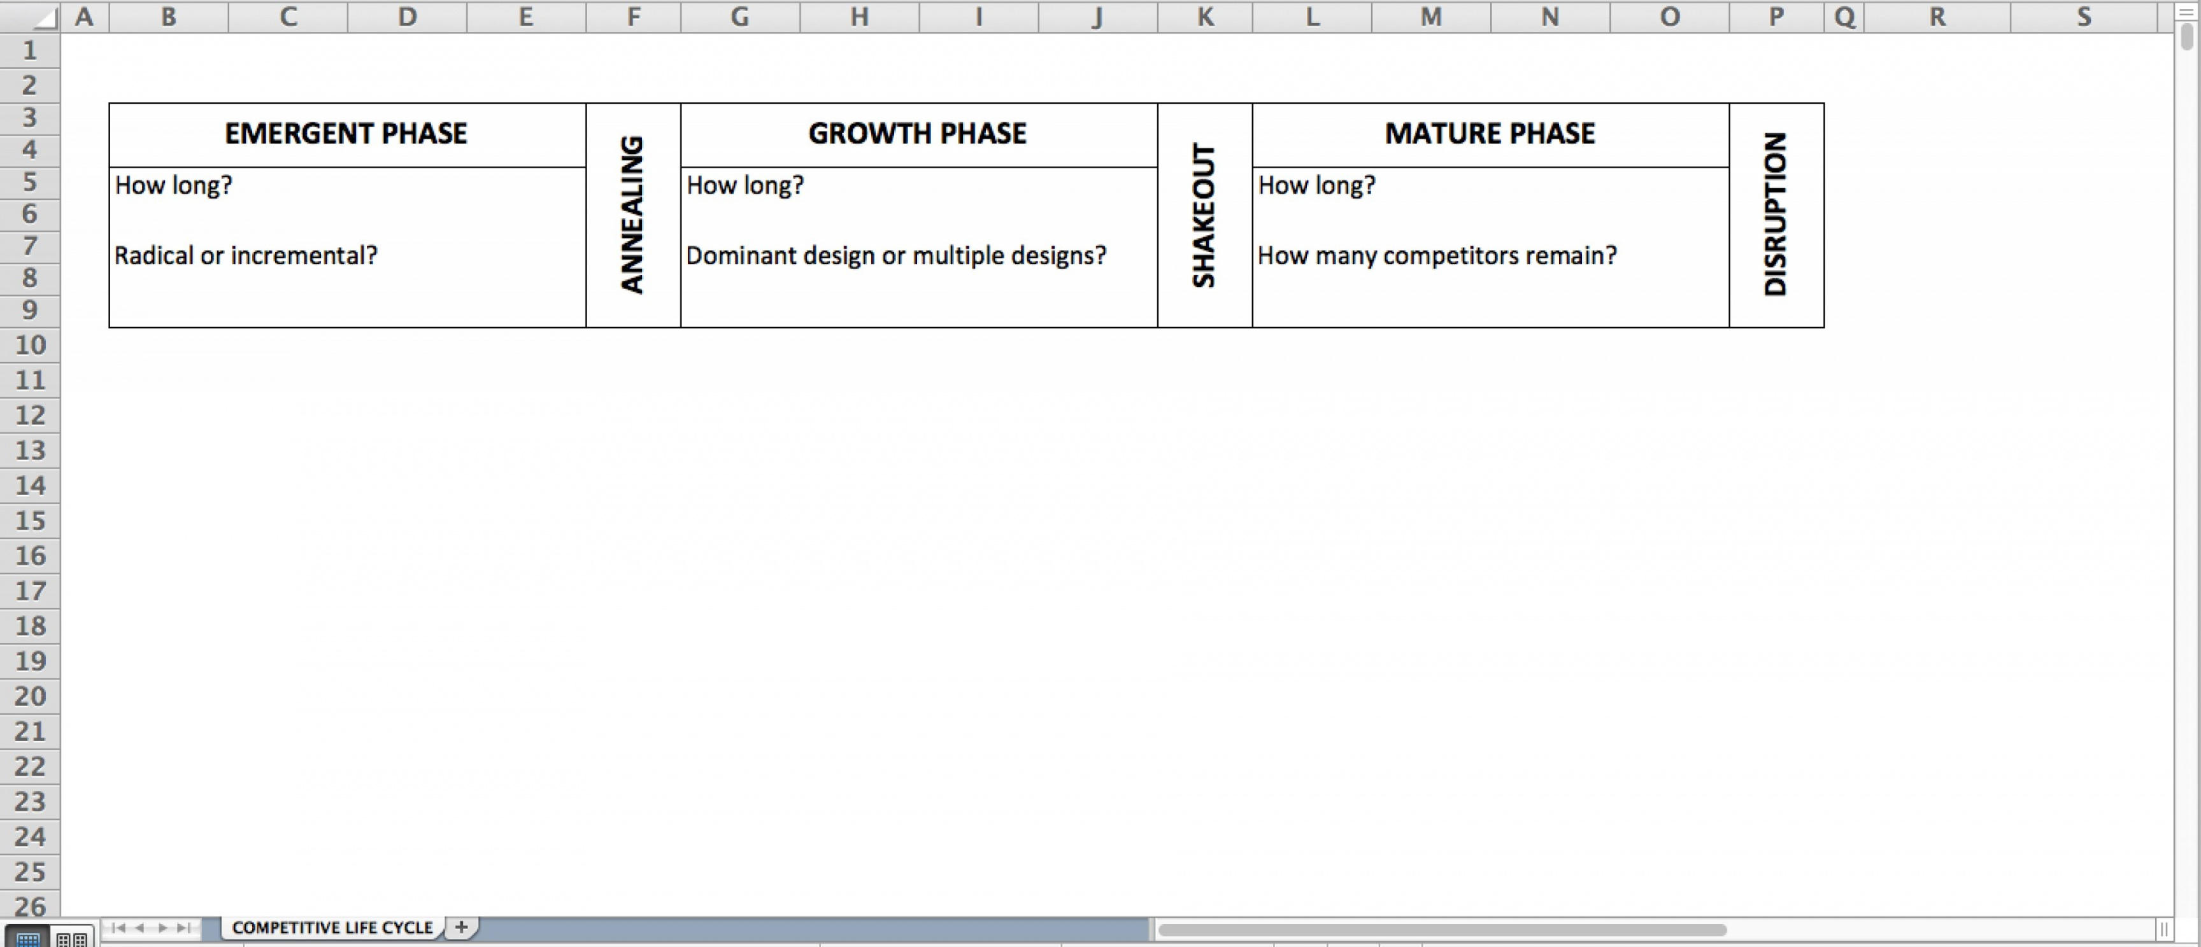Select column F header
This screenshot has width=2201, height=947.
(633, 16)
